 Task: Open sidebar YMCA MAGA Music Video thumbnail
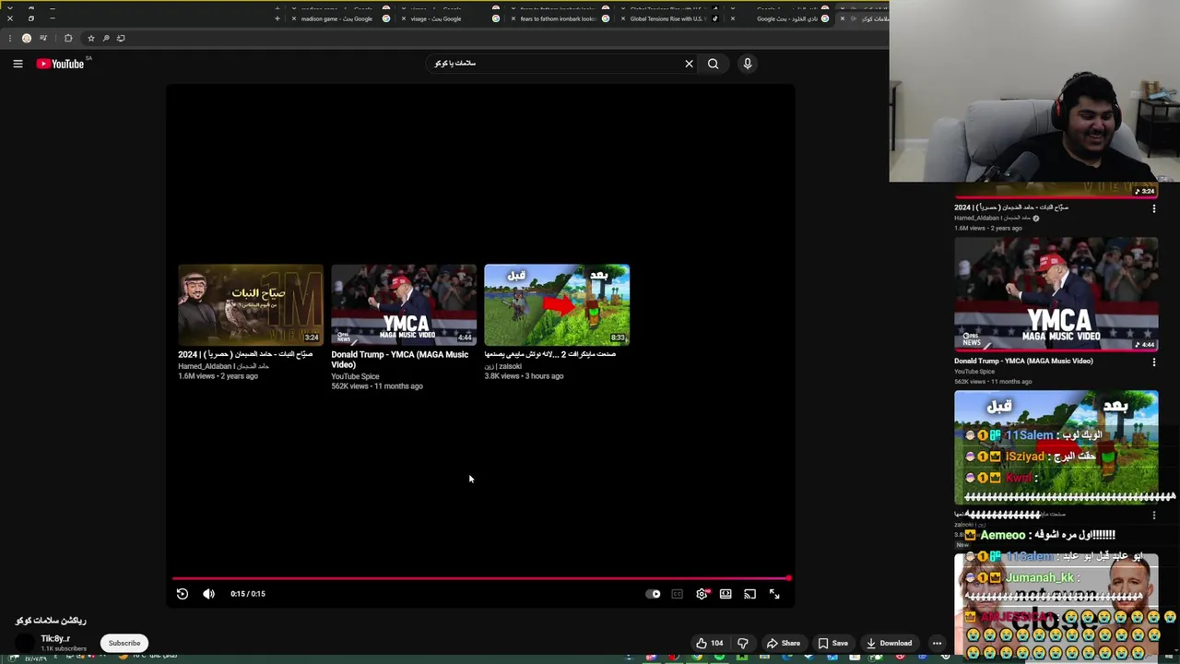[1056, 294]
